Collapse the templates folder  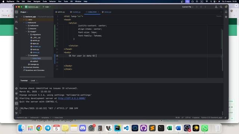(x=27, y=55)
